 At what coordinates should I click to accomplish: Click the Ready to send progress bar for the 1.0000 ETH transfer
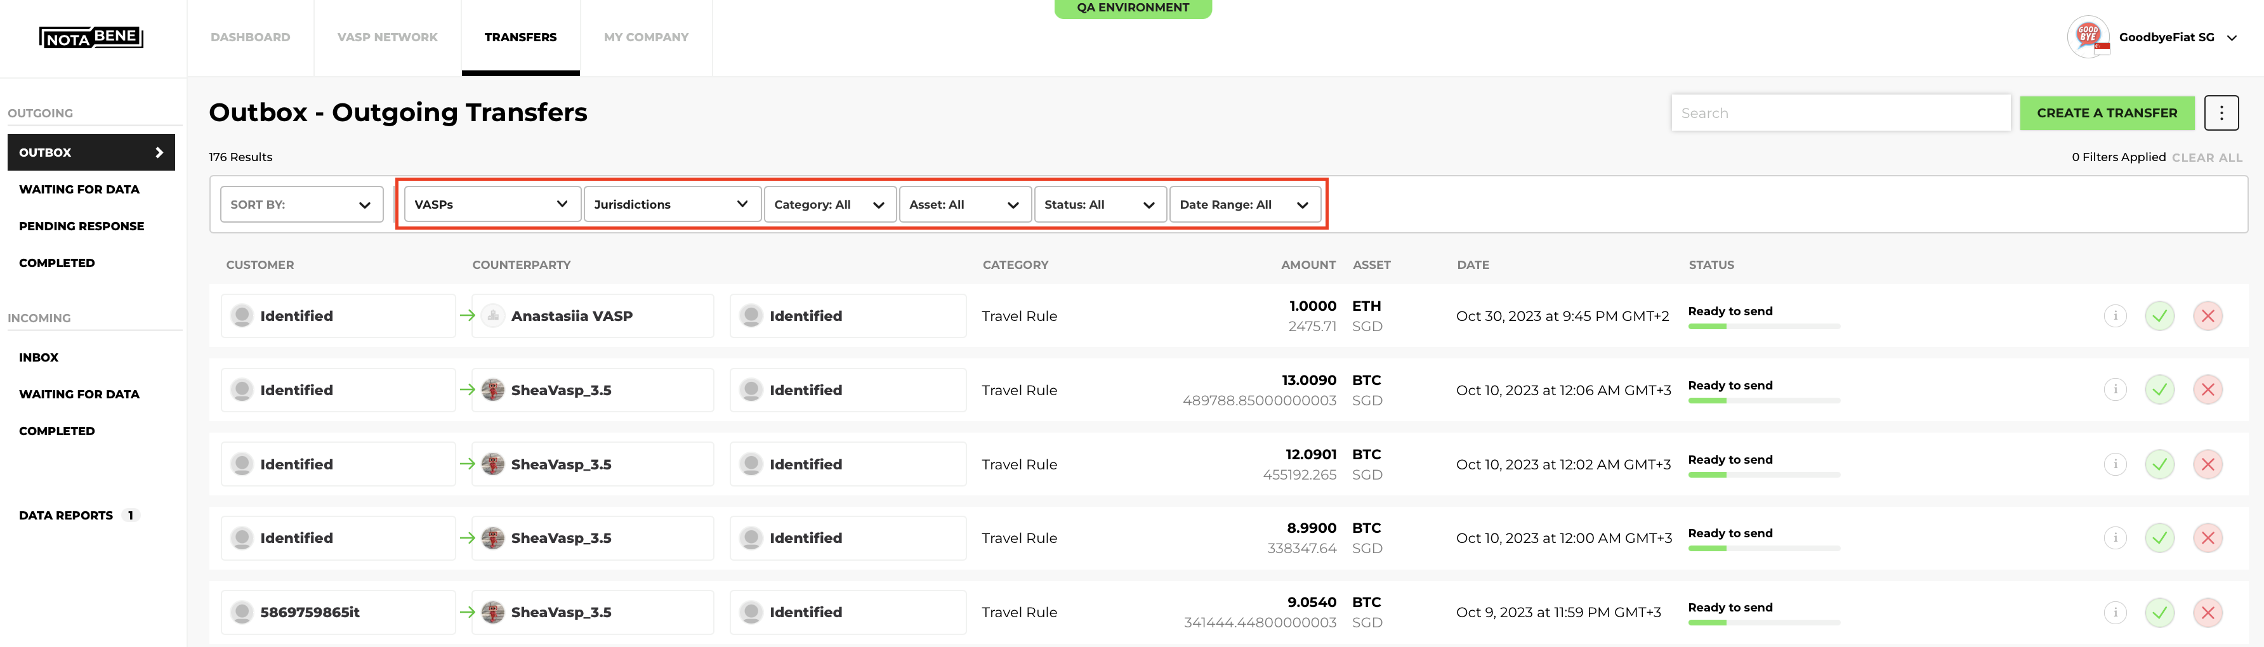pyautogui.click(x=1764, y=326)
